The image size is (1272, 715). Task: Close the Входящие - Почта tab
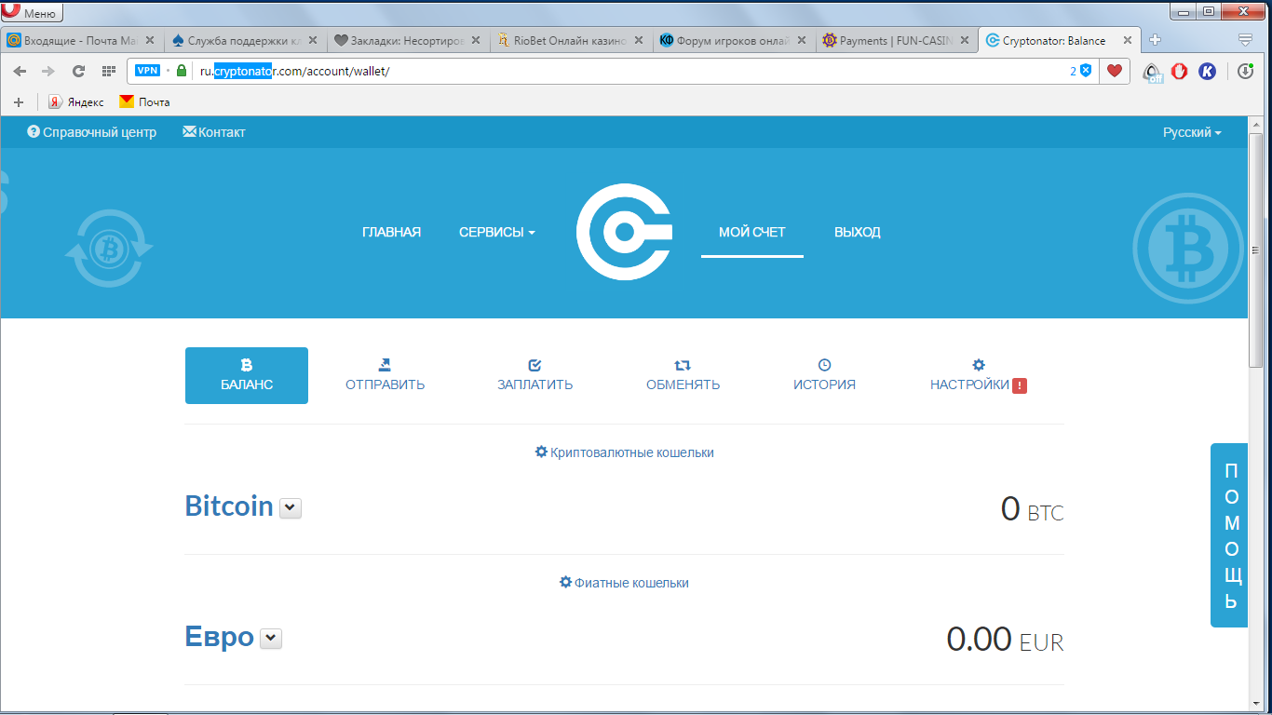(x=150, y=41)
